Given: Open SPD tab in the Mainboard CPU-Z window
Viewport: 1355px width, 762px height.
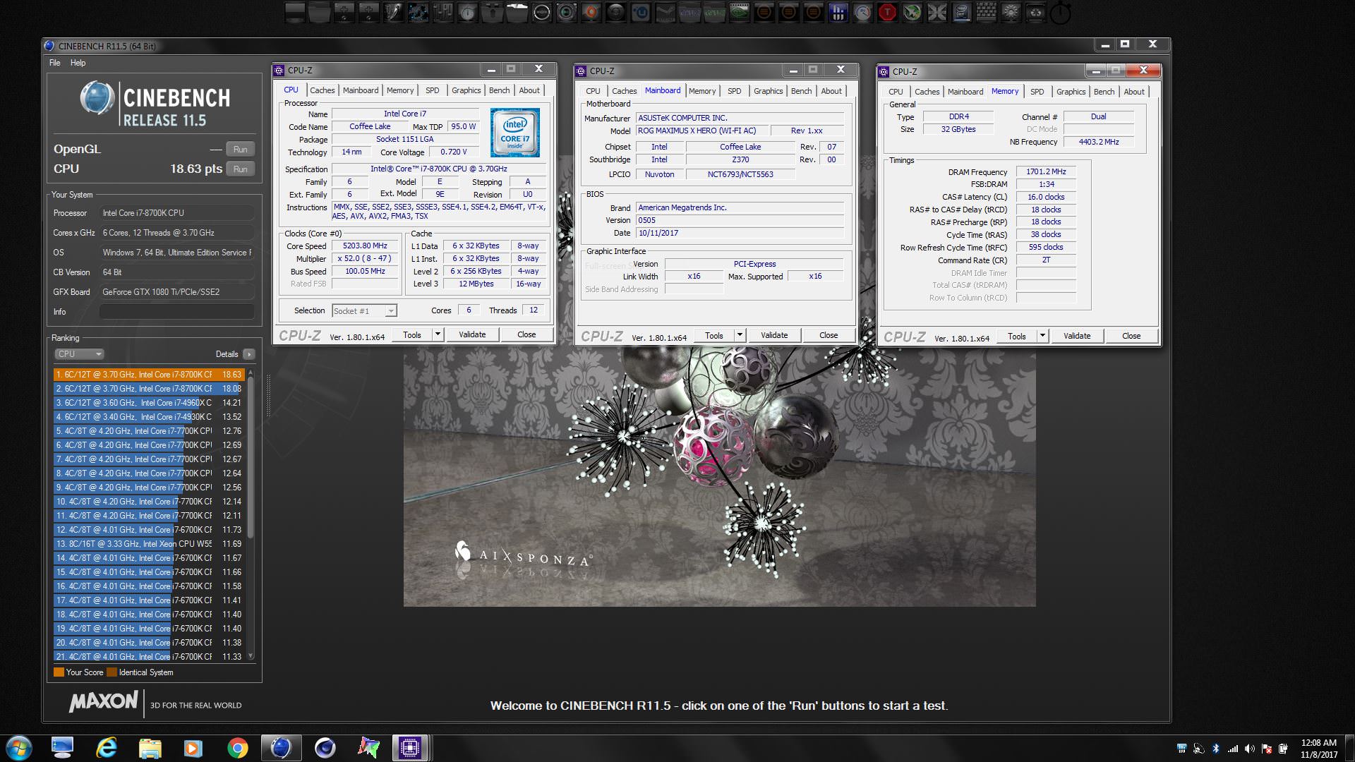Looking at the screenshot, I should (734, 91).
